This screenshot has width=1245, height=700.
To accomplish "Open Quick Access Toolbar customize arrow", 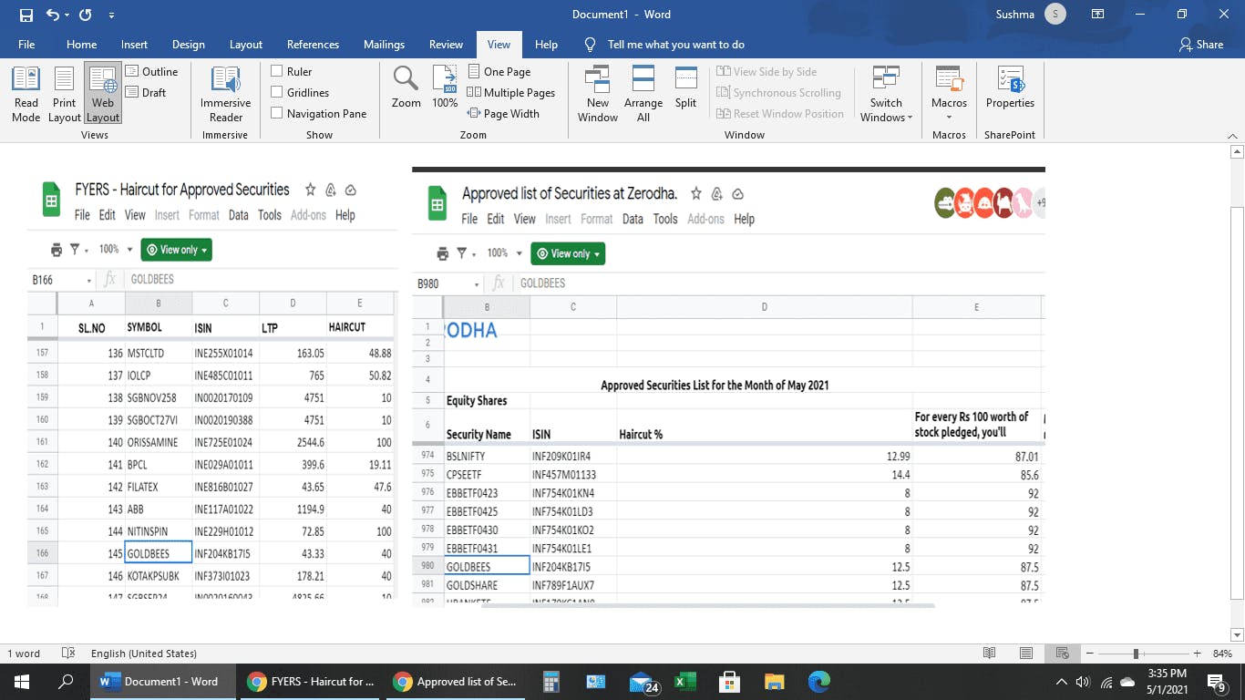I will (111, 15).
